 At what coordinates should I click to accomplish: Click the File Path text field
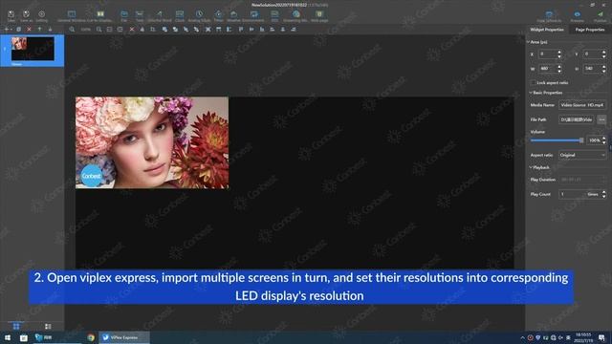coord(576,119)
